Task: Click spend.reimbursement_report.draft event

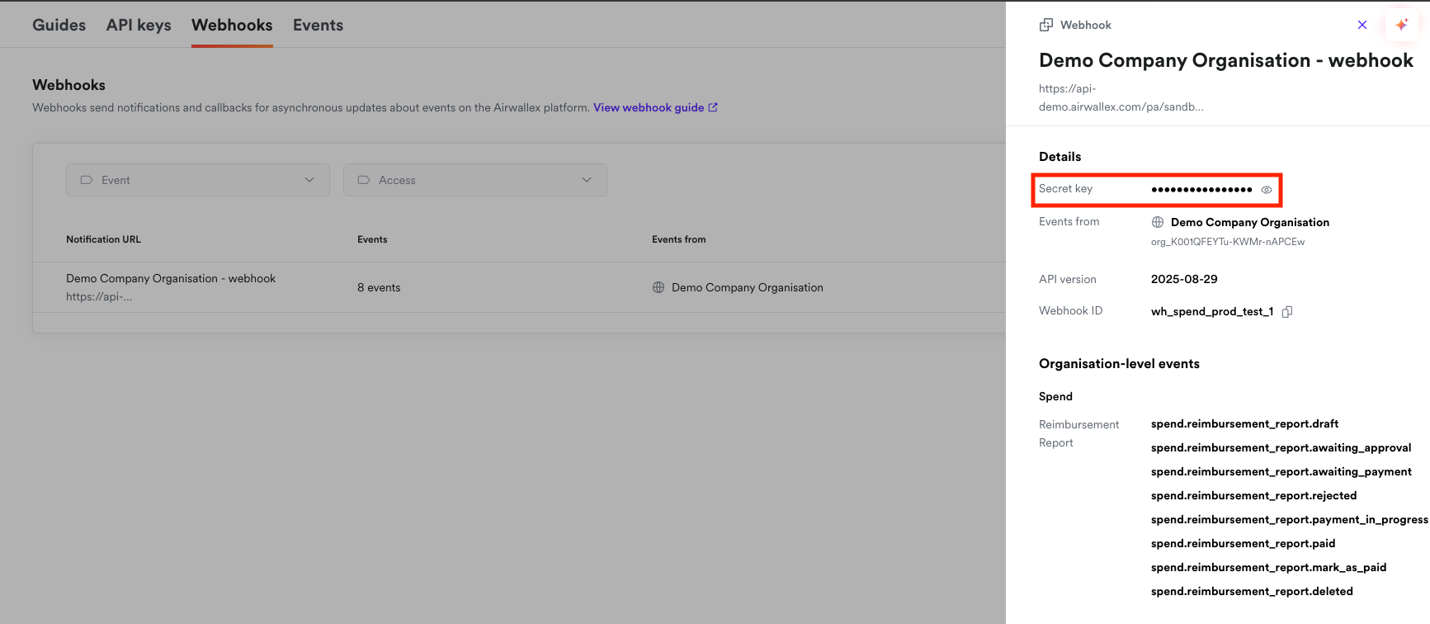Action: [x=1244, y=423]
